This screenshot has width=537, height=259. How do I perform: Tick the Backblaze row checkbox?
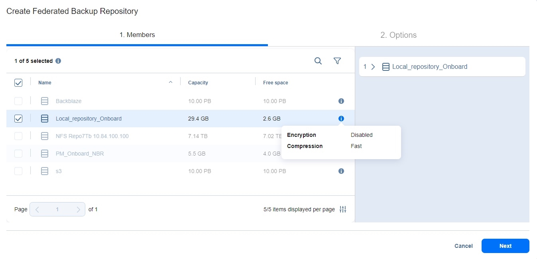[18, 101]
